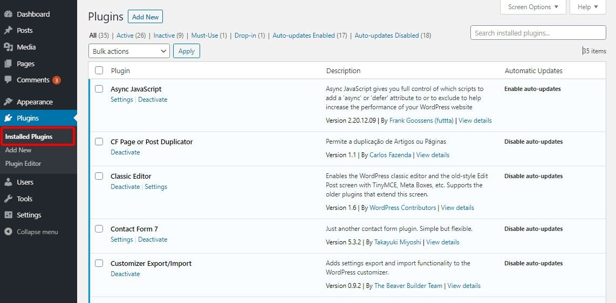Check the CF Page or Post Duplicator checkbox

(99, 142)
